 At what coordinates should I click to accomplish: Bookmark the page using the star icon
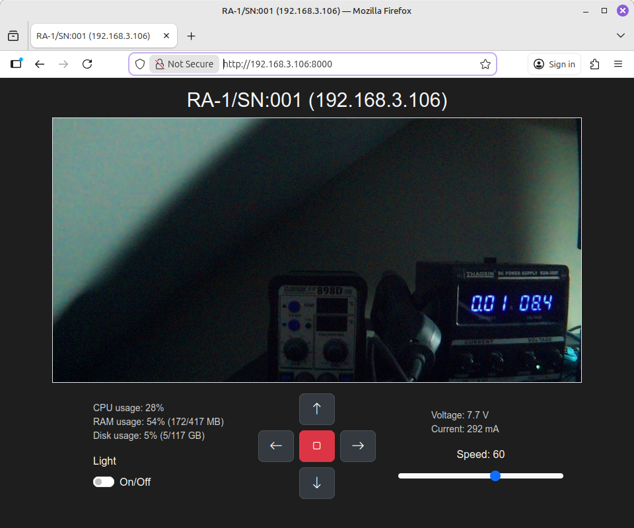pyautogui.click(x=485, y=64)
